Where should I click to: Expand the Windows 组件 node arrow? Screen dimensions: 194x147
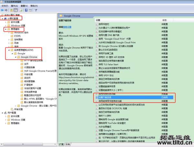pos(9,33)
